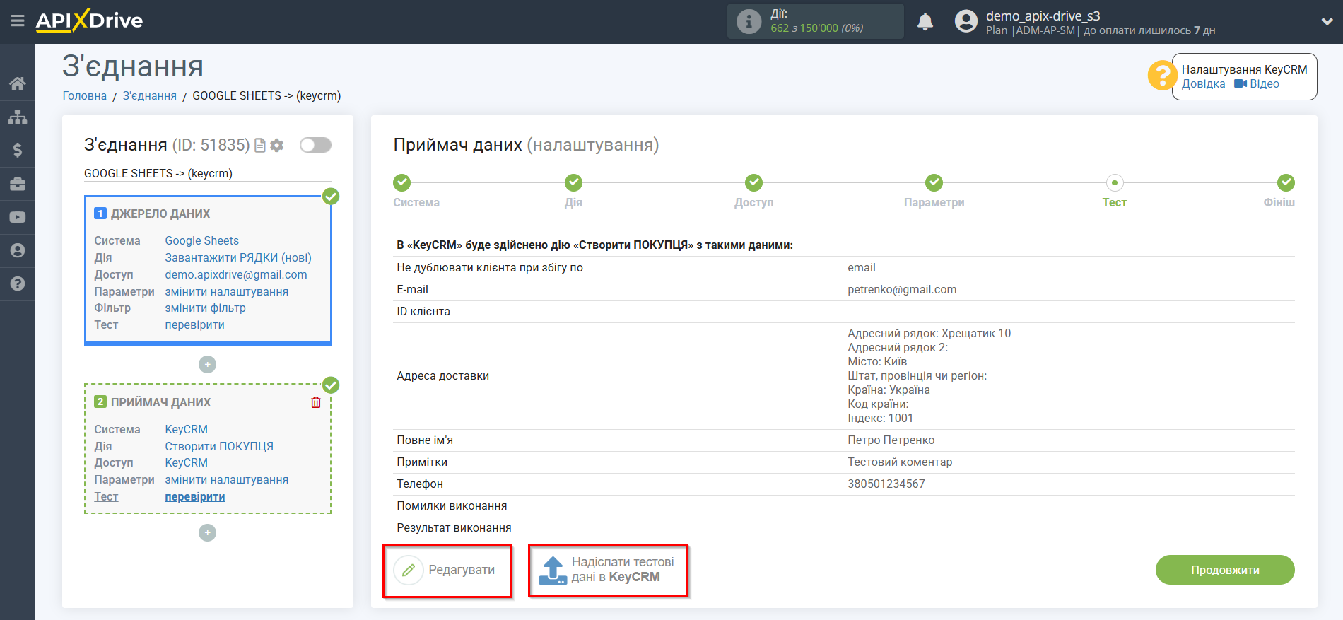Screen dimensions: 1343x620
Task: Add step below data source block
Action: 207,365
